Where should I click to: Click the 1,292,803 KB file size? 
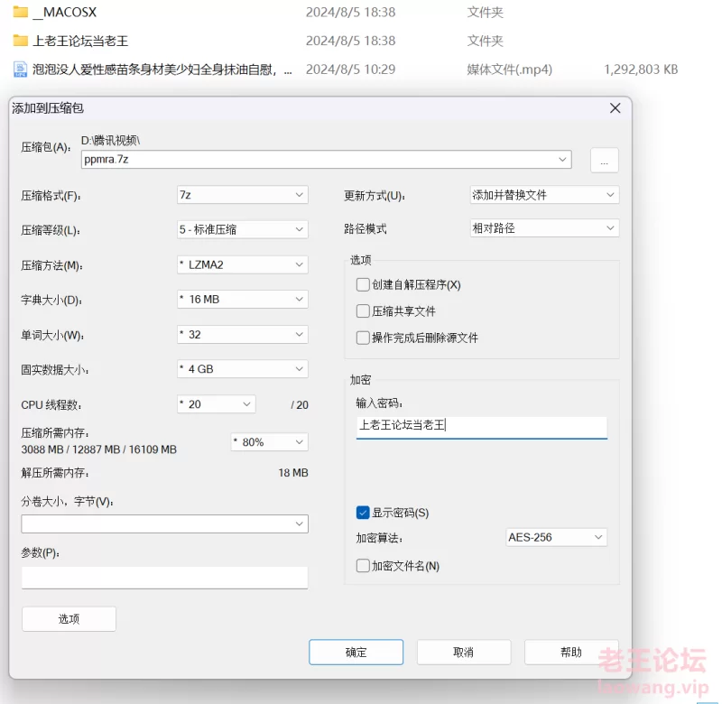click(x=641, y=69)
